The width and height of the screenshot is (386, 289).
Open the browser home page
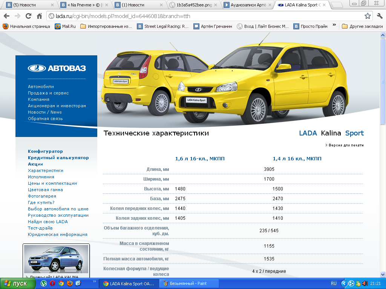[x=39, y=16]
